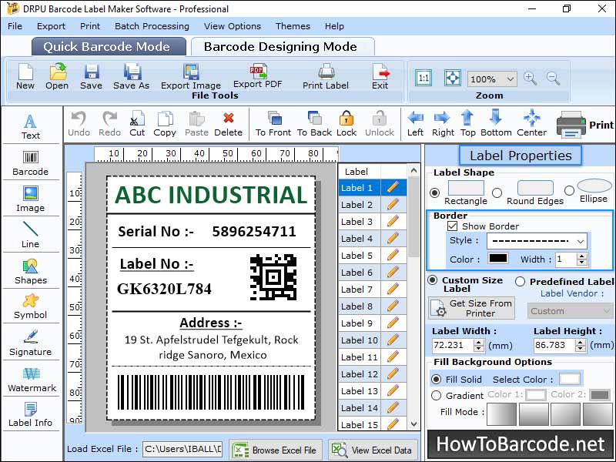Image resolution: width=616 pixels, height=462 pixels.
Task: Pick a Fill Solid color swatch
Action: [x=567, y=379]
